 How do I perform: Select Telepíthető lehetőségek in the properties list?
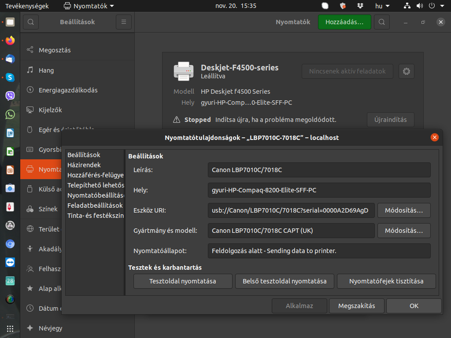96,185
